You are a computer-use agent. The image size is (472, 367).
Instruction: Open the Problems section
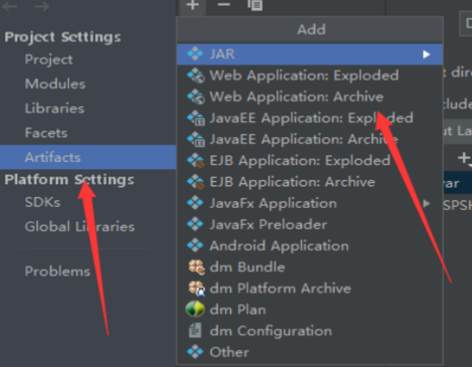(57, 271)
